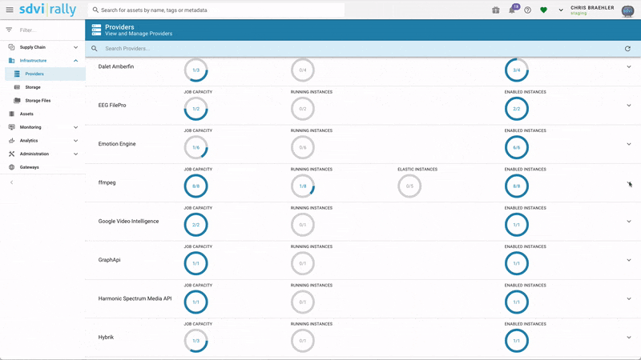The image size is (641, 360).
Task: Click the Dalet Amberfin provider name
Action: (115, 66)
